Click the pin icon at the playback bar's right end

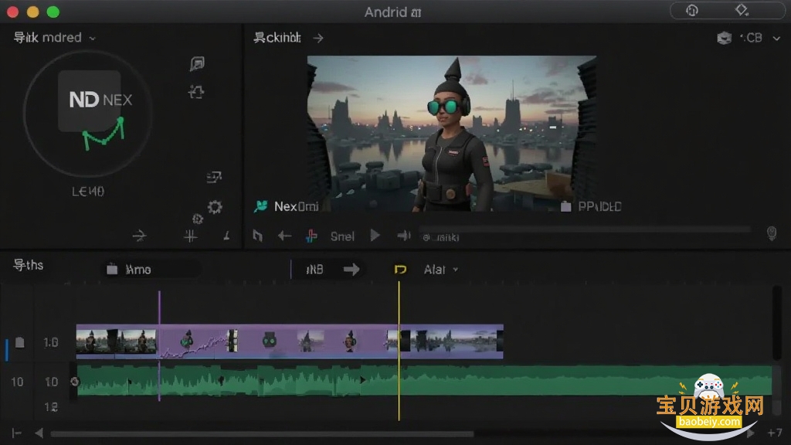coord(772,233)
